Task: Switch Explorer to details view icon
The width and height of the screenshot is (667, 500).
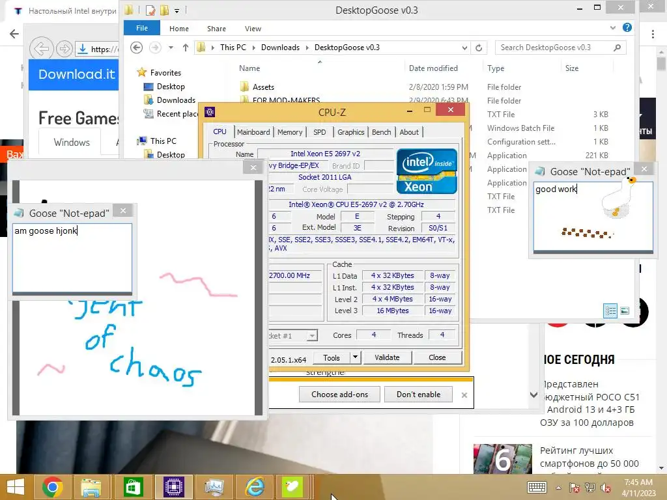Action: (610, 311)
